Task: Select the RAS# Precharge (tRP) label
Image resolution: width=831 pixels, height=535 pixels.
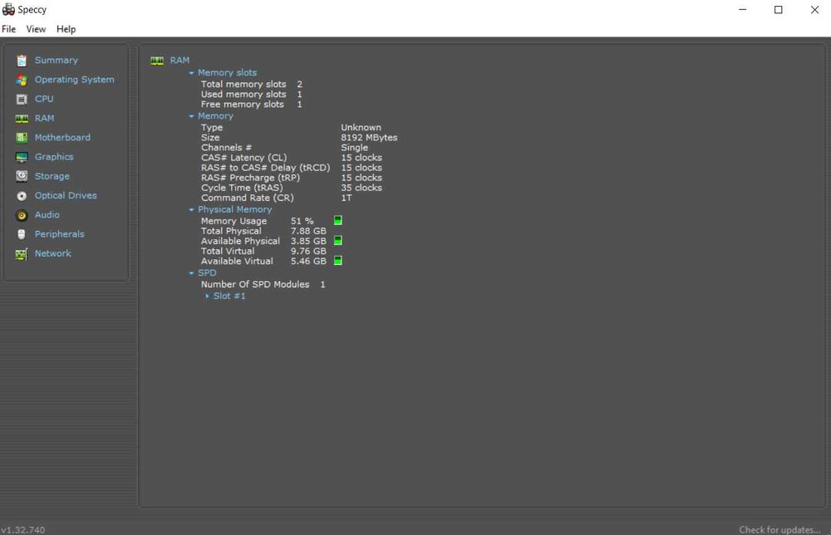Action: pos(250,178)
